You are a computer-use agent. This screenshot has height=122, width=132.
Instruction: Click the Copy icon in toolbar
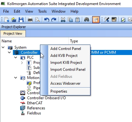point(70,20)
